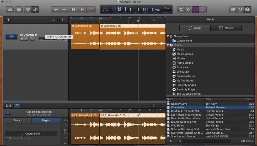
Task: Toggle the 1234 count-in button
Action: pos(196,10)
